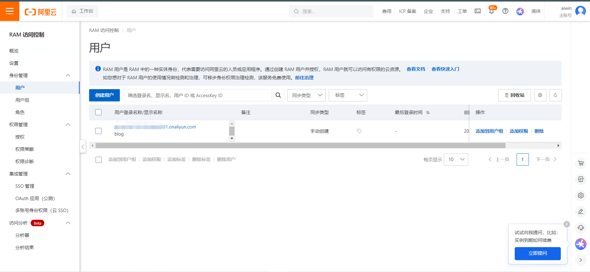This screenshot has width=590, height=272.
Task: Focus the top global search box
Action: click(331, 11)
